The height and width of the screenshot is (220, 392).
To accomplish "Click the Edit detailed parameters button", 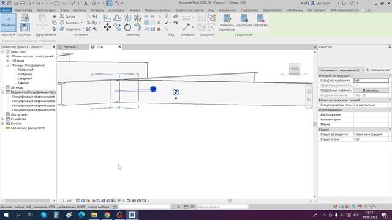I will click(x=371, y=90).
